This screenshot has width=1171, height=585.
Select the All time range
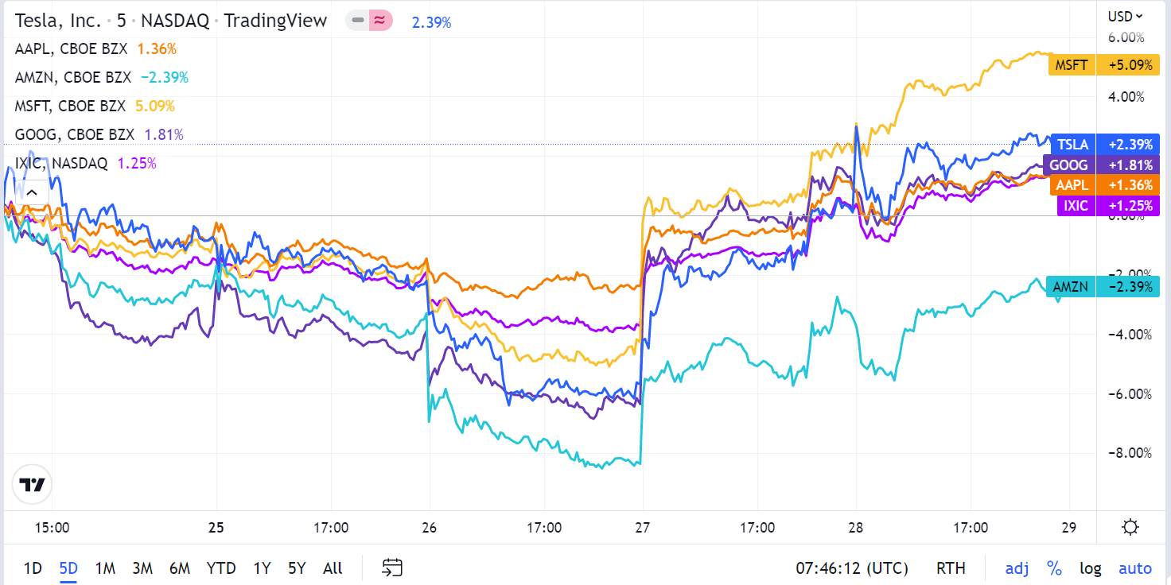pyautogui.click(x=333, y=568)
